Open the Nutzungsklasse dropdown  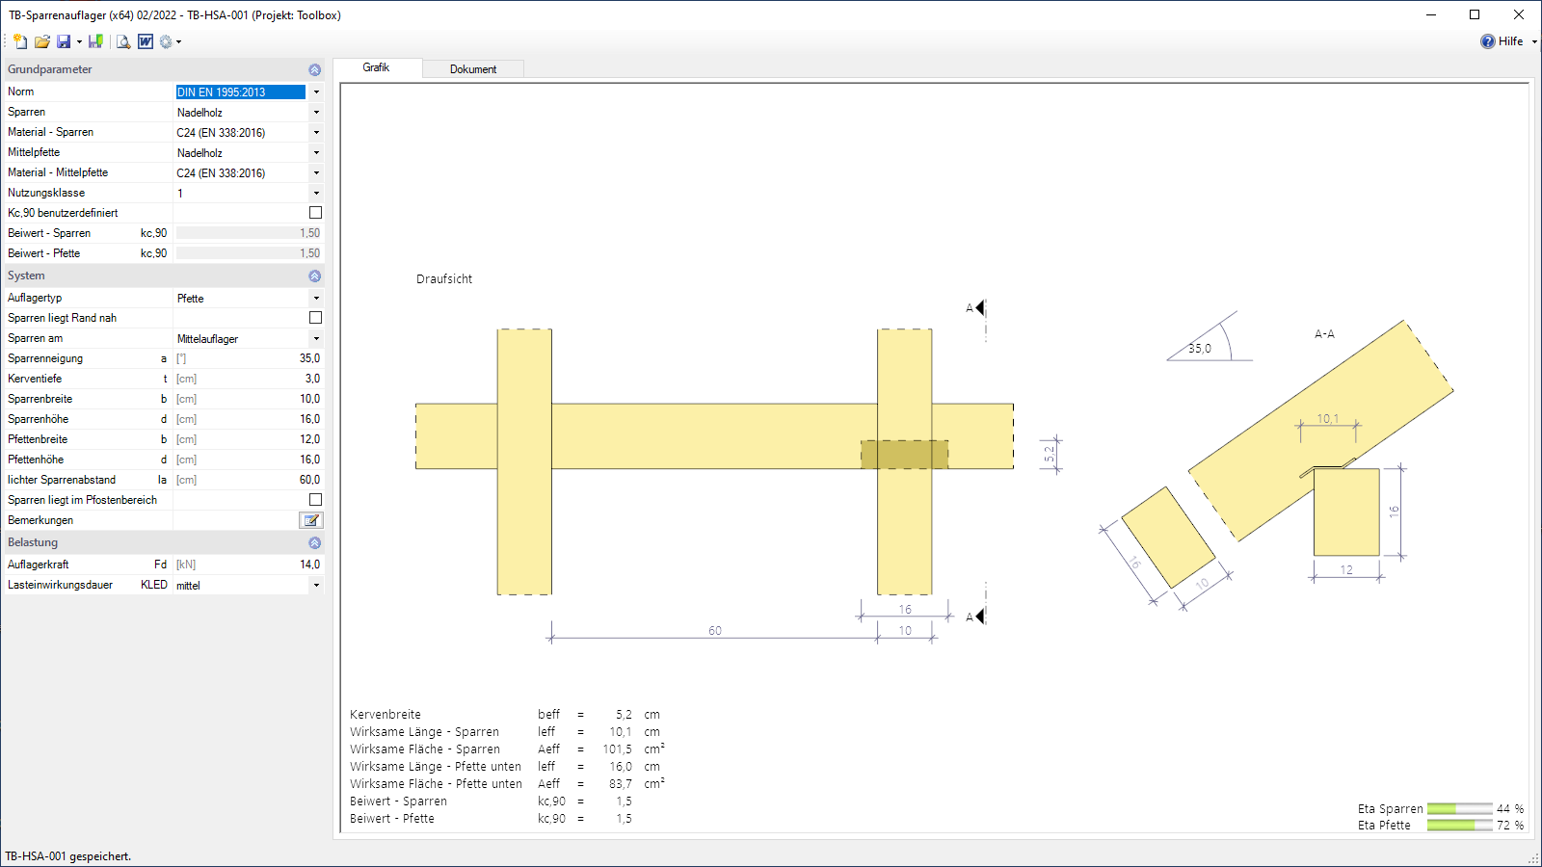316,194
